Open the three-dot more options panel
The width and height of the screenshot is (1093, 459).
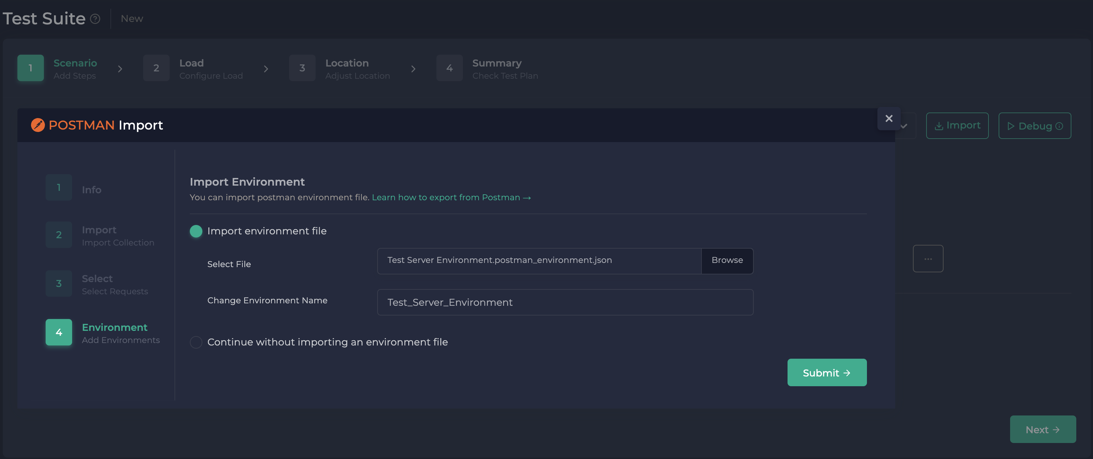pos(928,258)
